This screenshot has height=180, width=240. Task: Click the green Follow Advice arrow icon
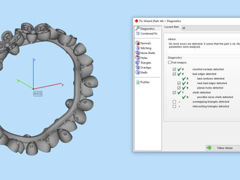209,147
